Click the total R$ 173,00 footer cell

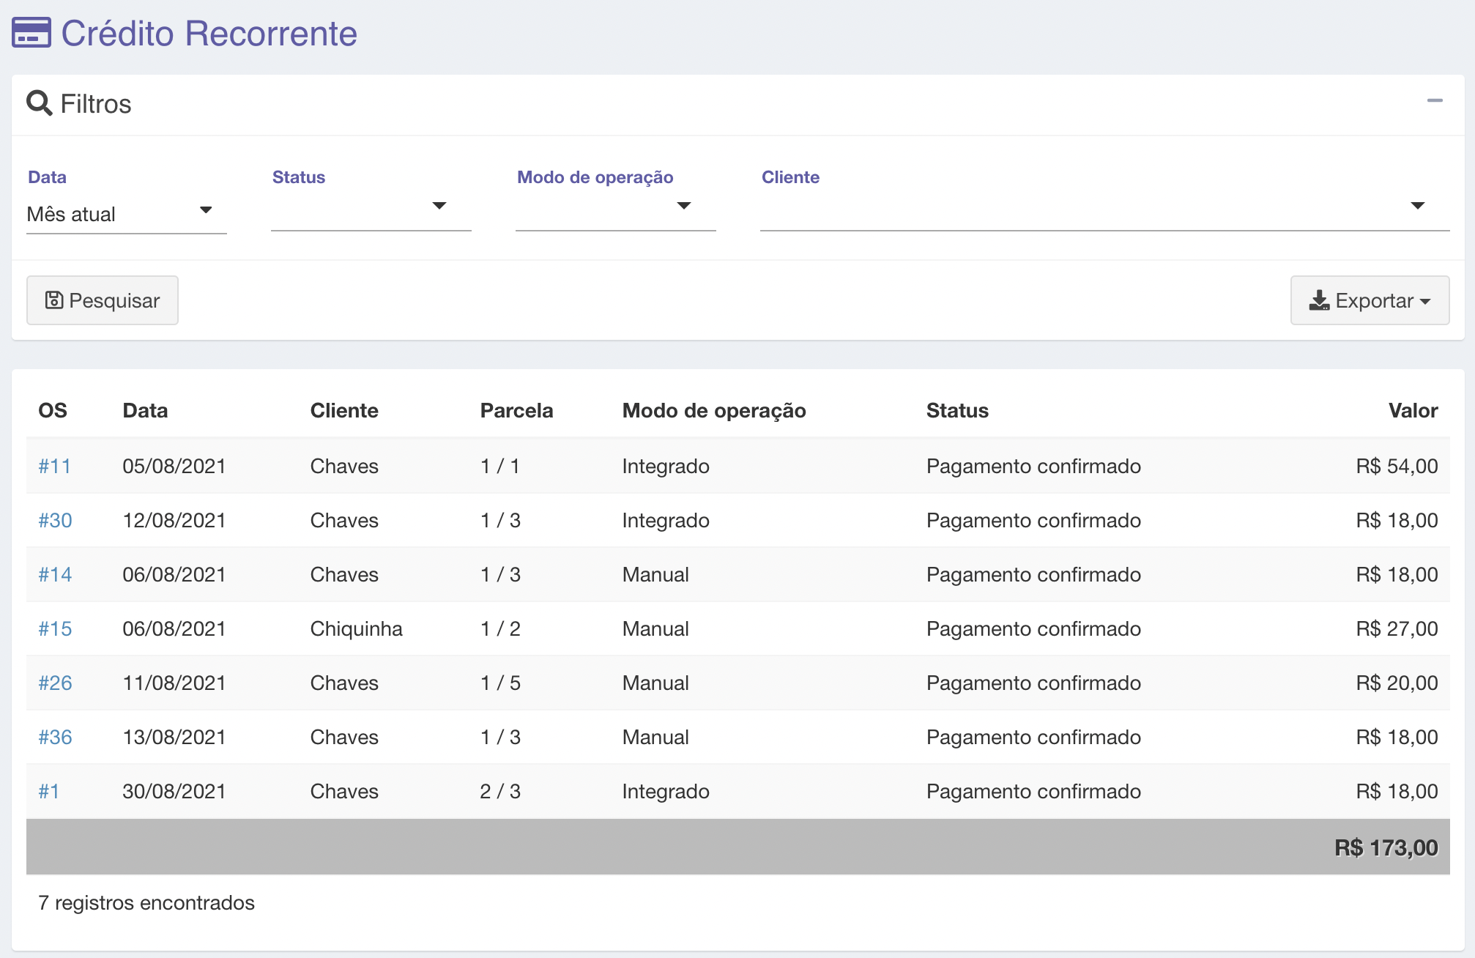(x=1385, y=847)
